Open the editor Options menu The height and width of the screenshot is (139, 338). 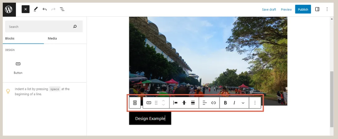point(327,9)
